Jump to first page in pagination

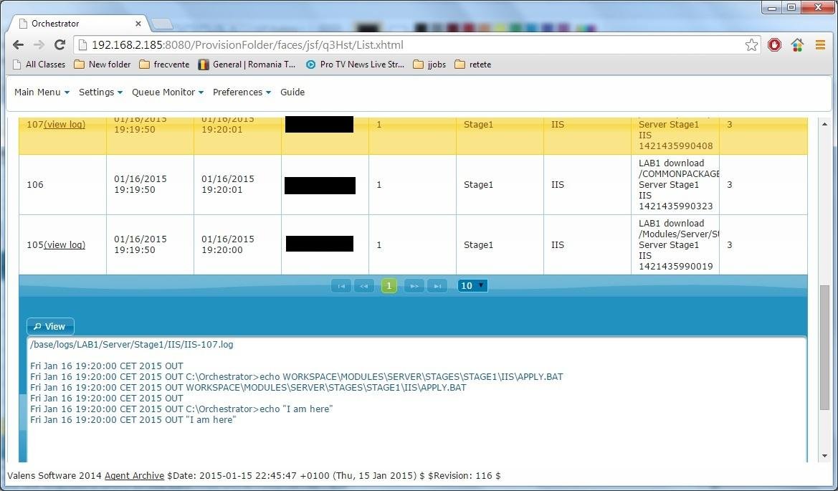(x=341, y=285)
